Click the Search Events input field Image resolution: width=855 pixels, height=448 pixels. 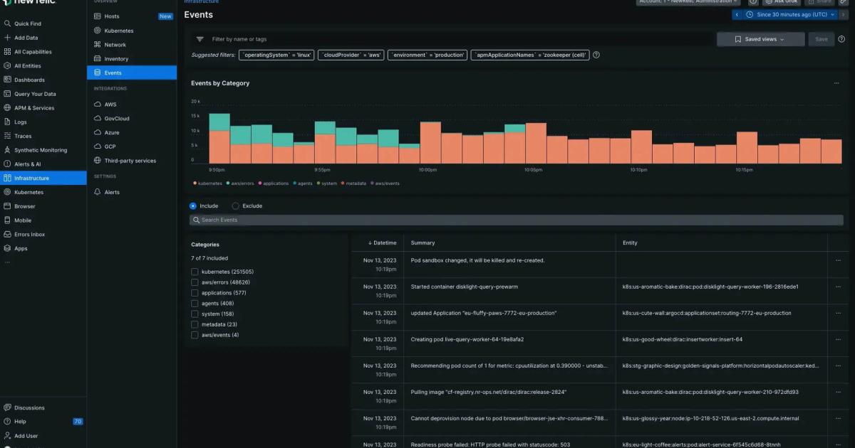pyautogui.click(x=517, y=220)
